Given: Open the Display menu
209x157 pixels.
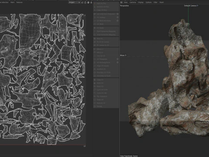Looking at the screenshot, I should tap(141, 2).
